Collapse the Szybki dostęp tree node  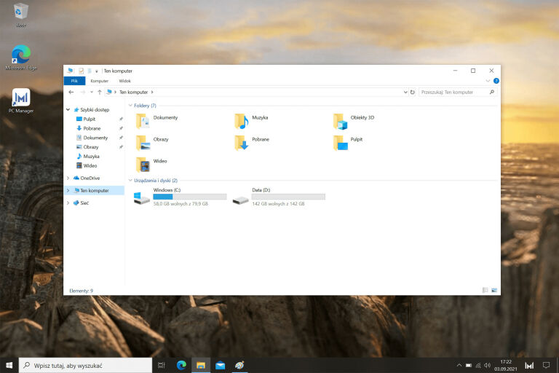tap(68, 109)
